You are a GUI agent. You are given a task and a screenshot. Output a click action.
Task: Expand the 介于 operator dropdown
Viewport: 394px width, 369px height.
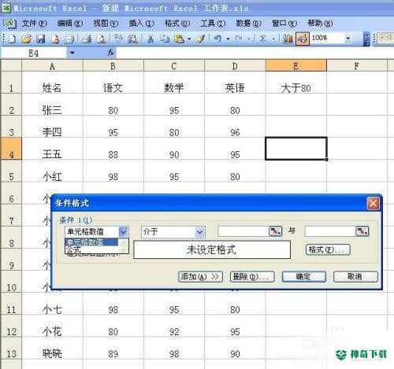199,232
